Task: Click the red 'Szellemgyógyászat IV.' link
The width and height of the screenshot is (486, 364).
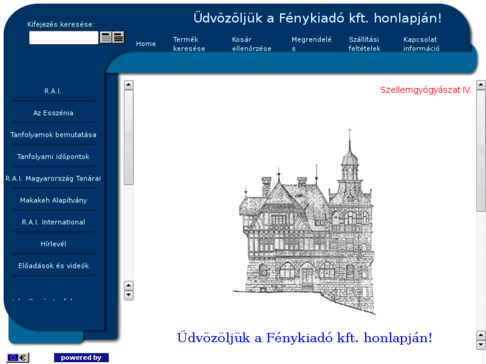Action: coord(425,90)
